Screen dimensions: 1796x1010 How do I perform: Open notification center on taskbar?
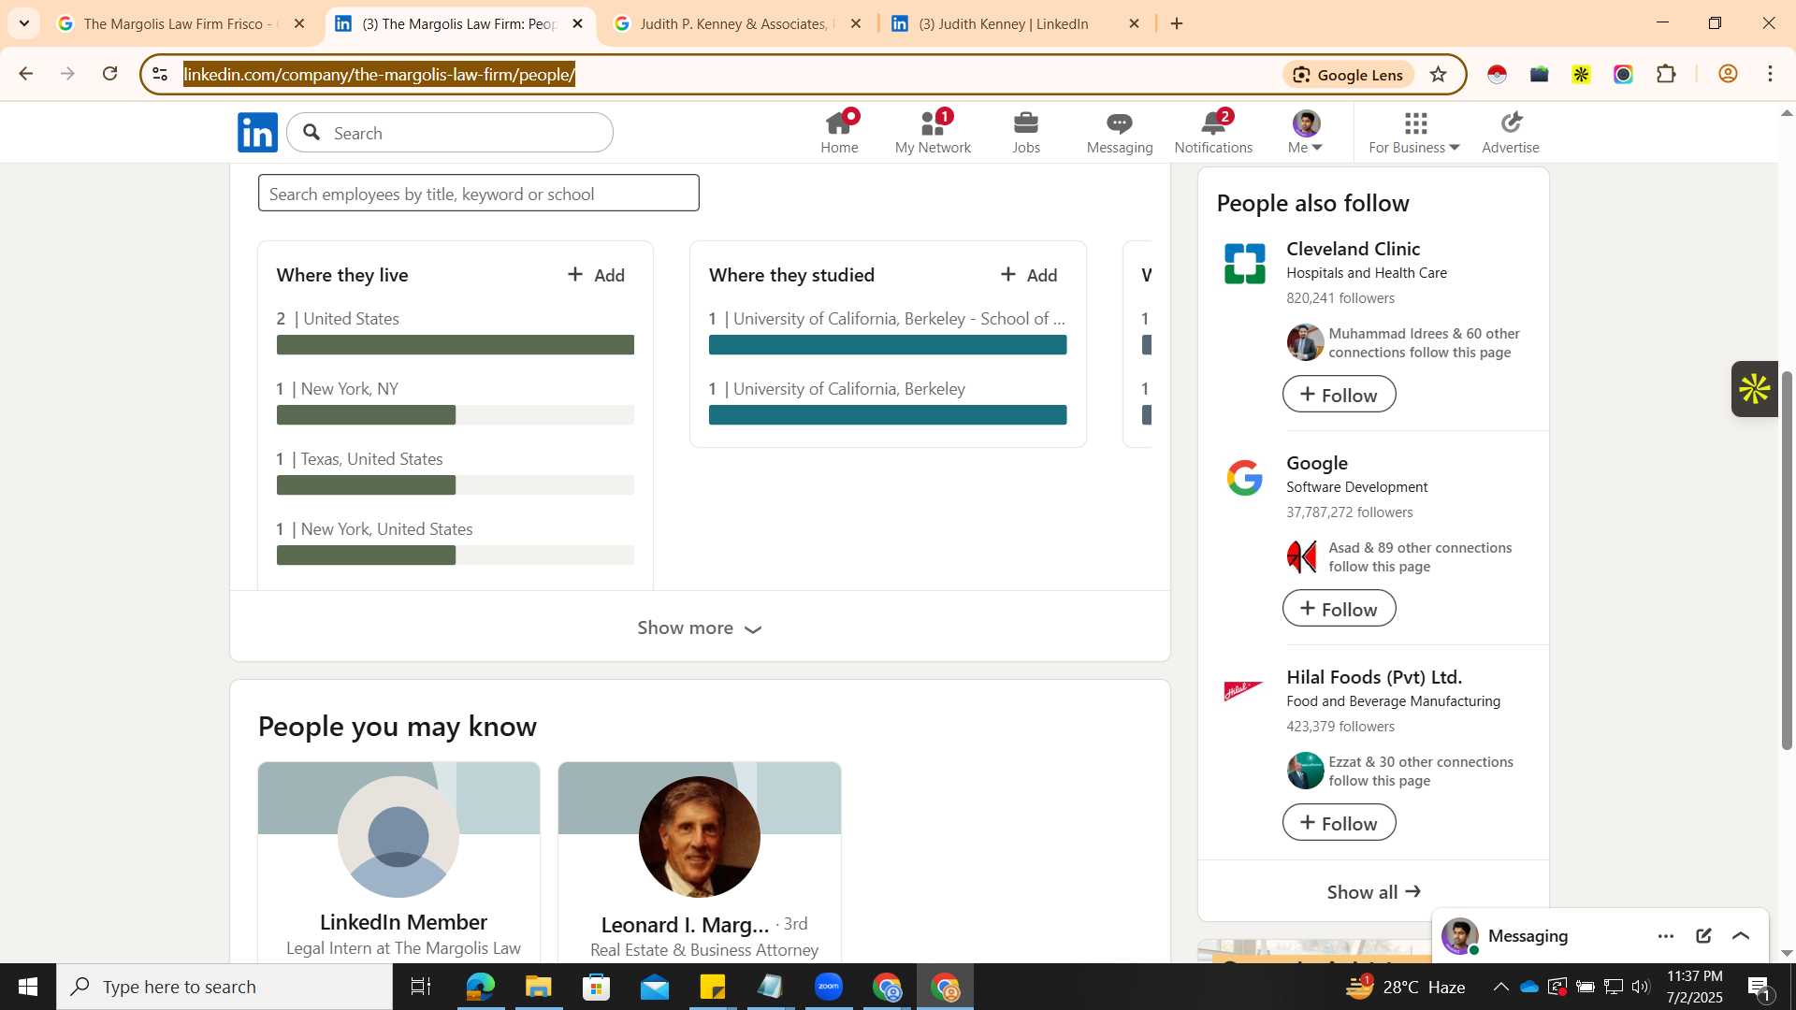[x=1760, y=987]
